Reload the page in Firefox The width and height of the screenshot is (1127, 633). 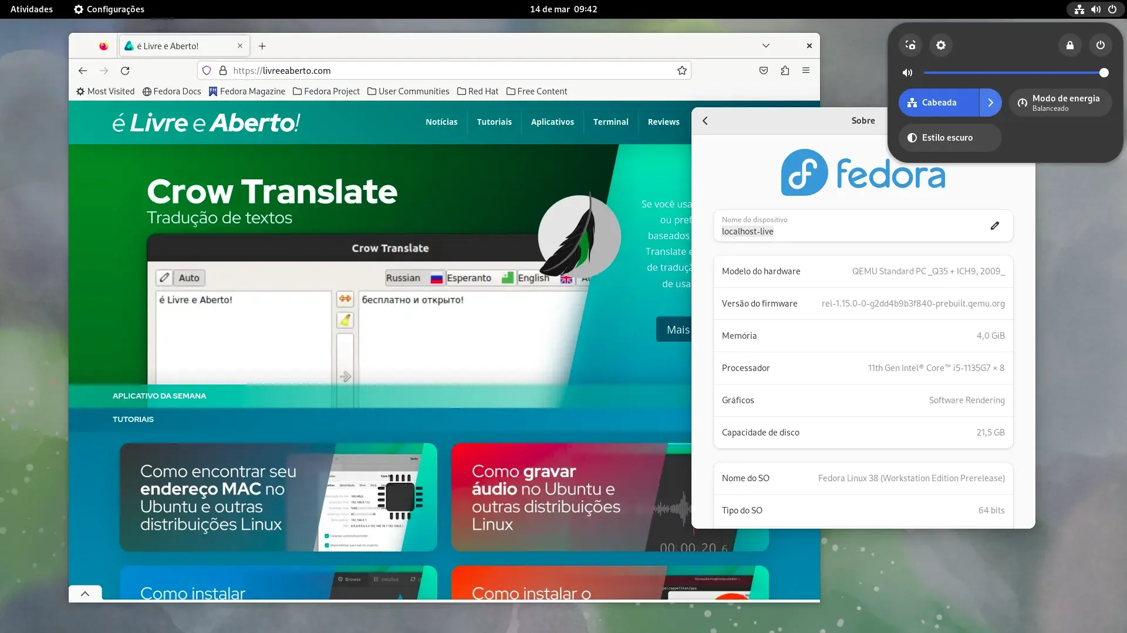pyautogui.click(x=125, y=70)
